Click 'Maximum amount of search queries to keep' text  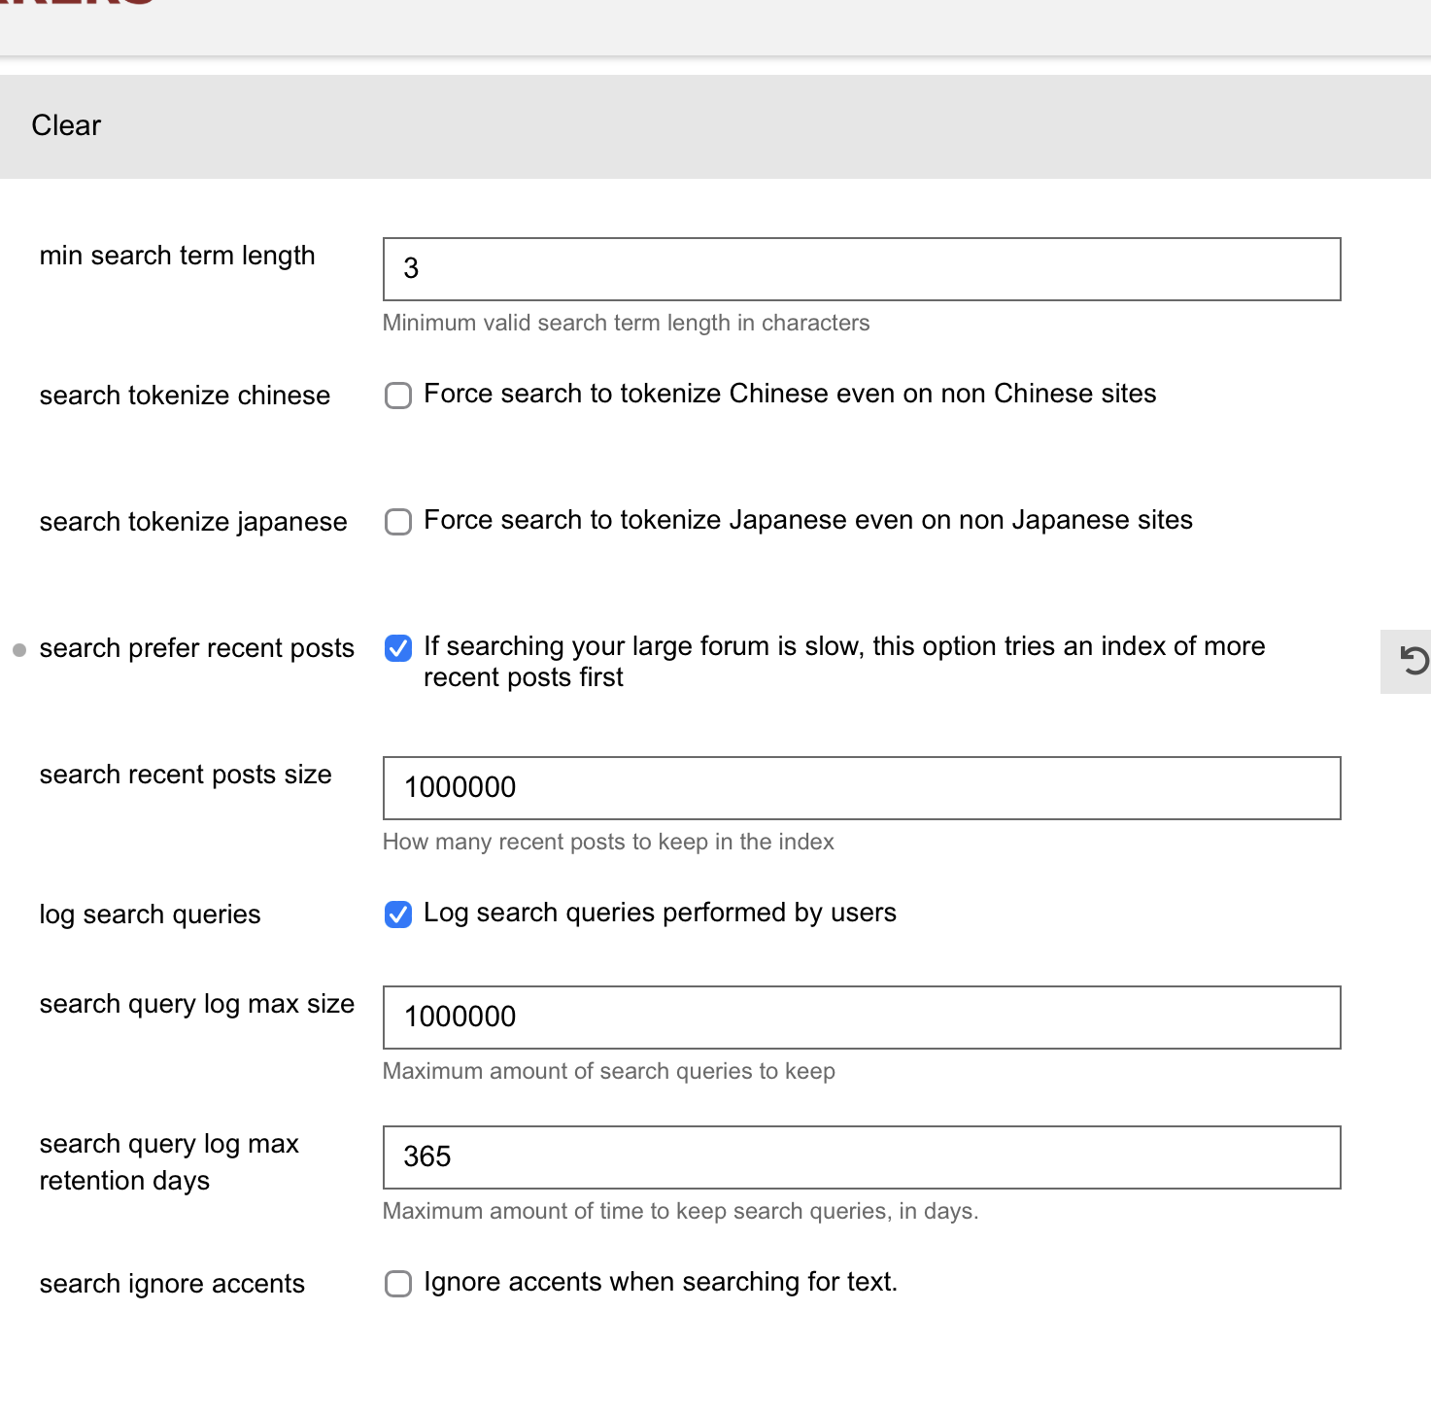[609, 1071]
